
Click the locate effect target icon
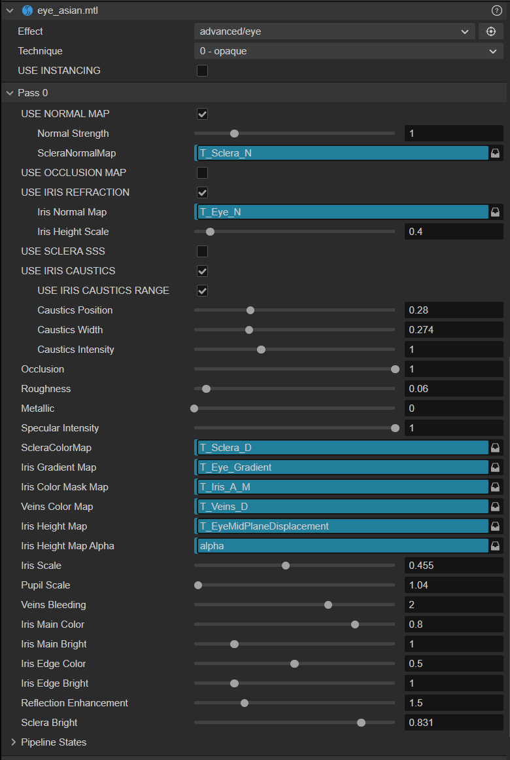[x=491, y=31]
